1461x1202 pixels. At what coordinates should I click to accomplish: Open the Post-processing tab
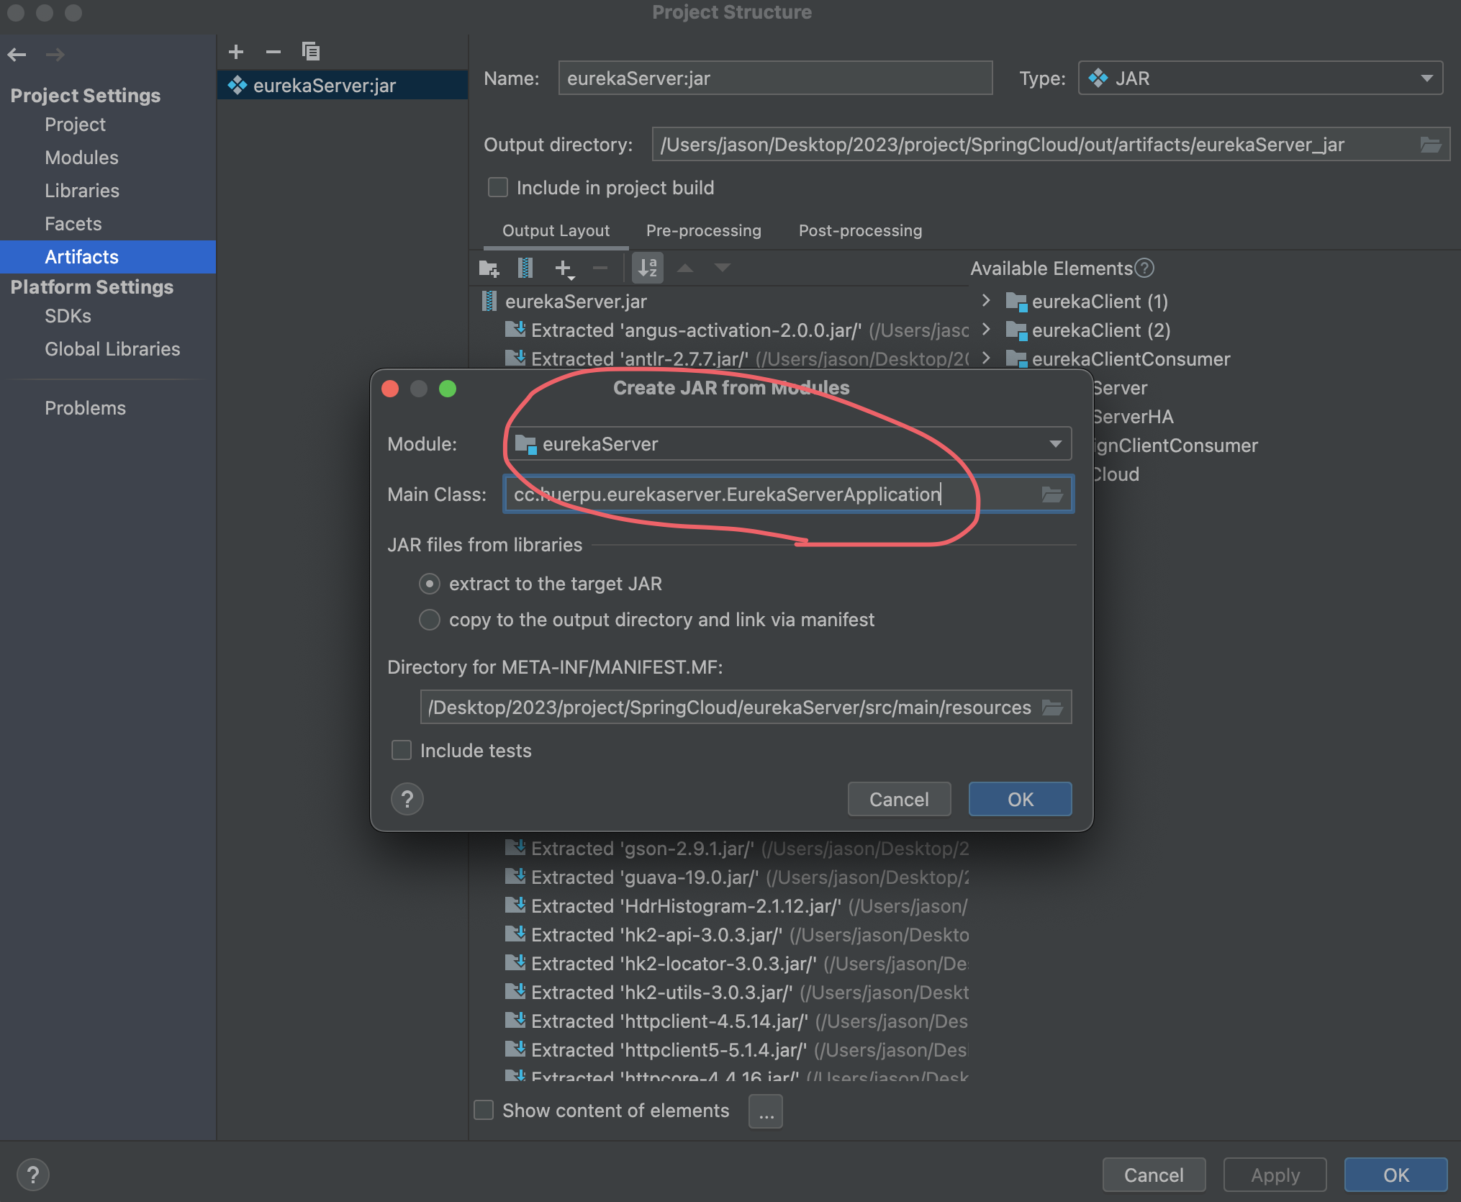coord(860,231)
